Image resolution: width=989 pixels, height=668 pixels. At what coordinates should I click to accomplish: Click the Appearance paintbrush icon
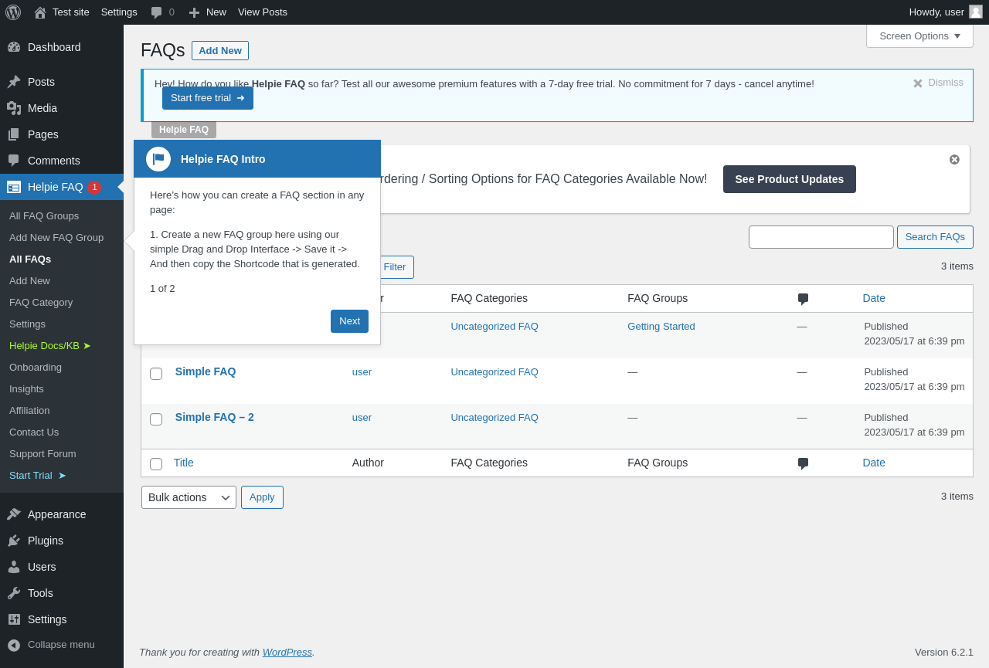pyautogui.click(x=14, y=514)
